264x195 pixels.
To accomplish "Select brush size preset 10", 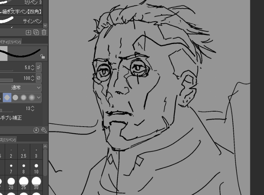I will point(36,168).
